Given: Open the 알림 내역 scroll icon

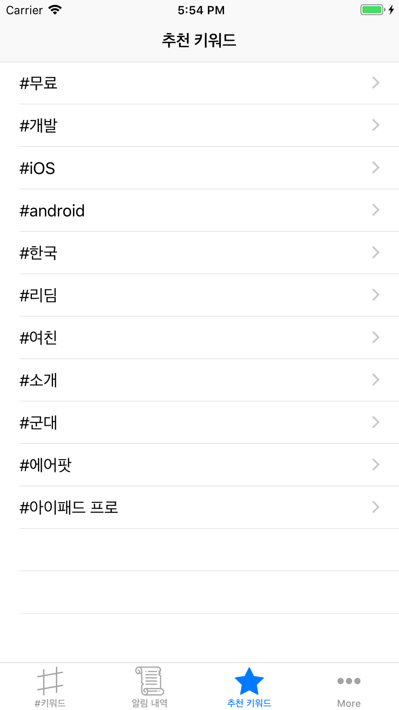Looking at the screenshot, I should pyautogui.click(x=150, y=680).
